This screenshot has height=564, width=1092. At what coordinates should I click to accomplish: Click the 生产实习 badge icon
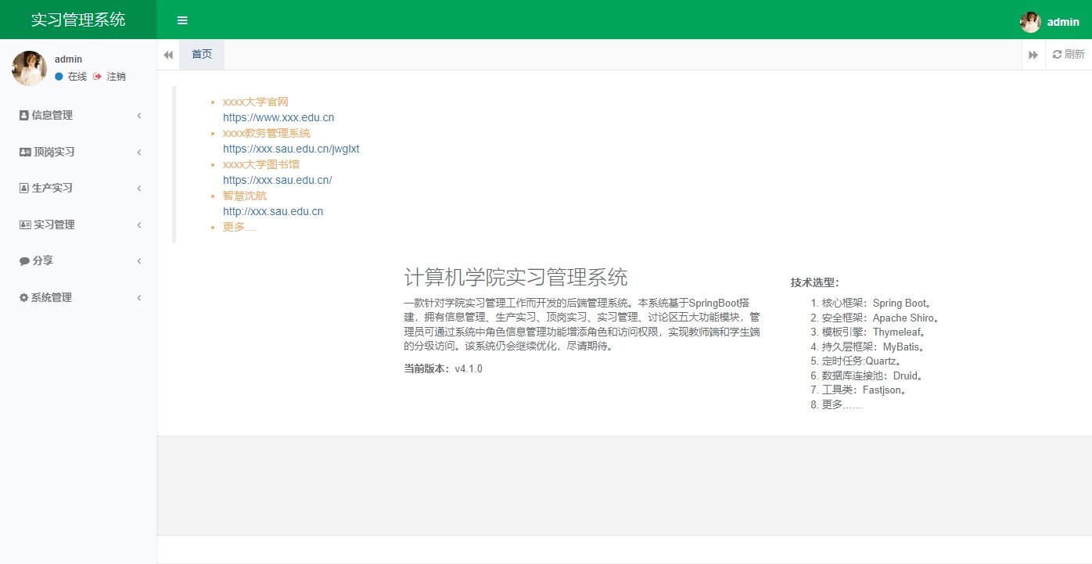point(23,188)
